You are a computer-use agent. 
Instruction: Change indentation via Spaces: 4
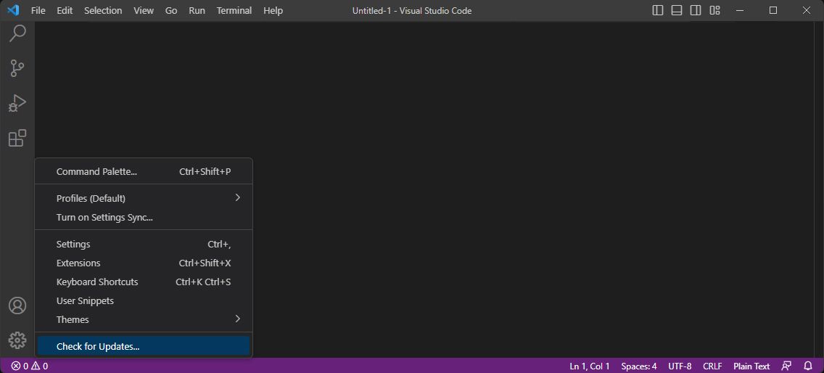[x=639, y=366]
